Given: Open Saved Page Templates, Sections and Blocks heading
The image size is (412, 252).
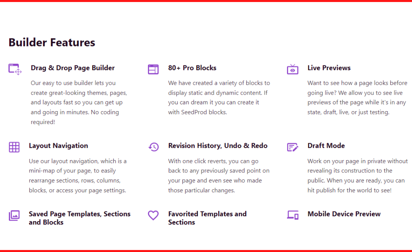Looking at the screenshot, I should pos(80,218).
